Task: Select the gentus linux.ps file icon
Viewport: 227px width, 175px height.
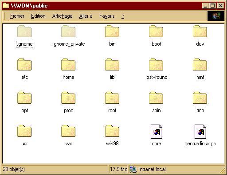Action: coord(200,132)
